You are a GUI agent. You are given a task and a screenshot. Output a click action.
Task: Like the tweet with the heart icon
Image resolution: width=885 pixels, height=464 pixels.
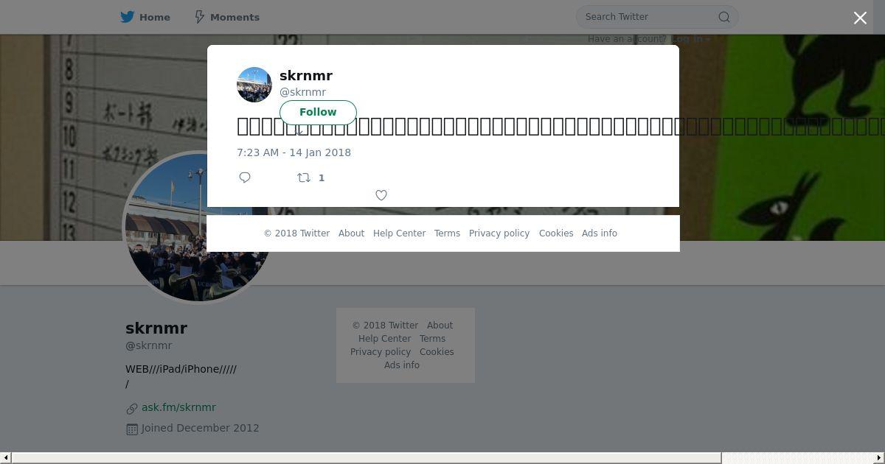(x=381, y=195)
